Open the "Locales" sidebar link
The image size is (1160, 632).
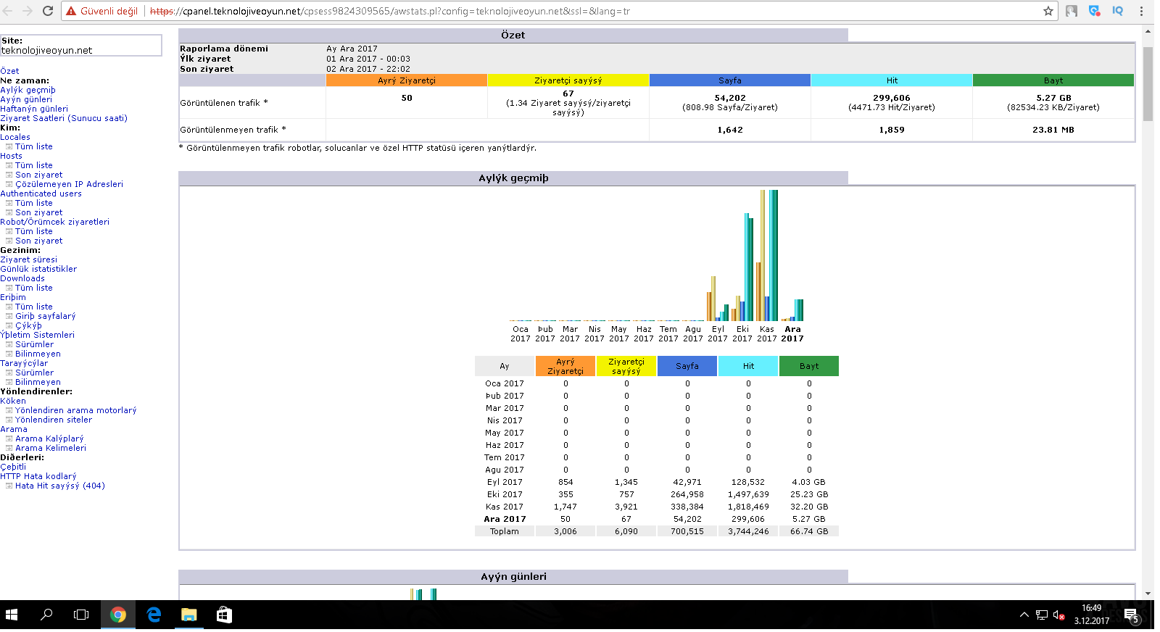point(15,137)
